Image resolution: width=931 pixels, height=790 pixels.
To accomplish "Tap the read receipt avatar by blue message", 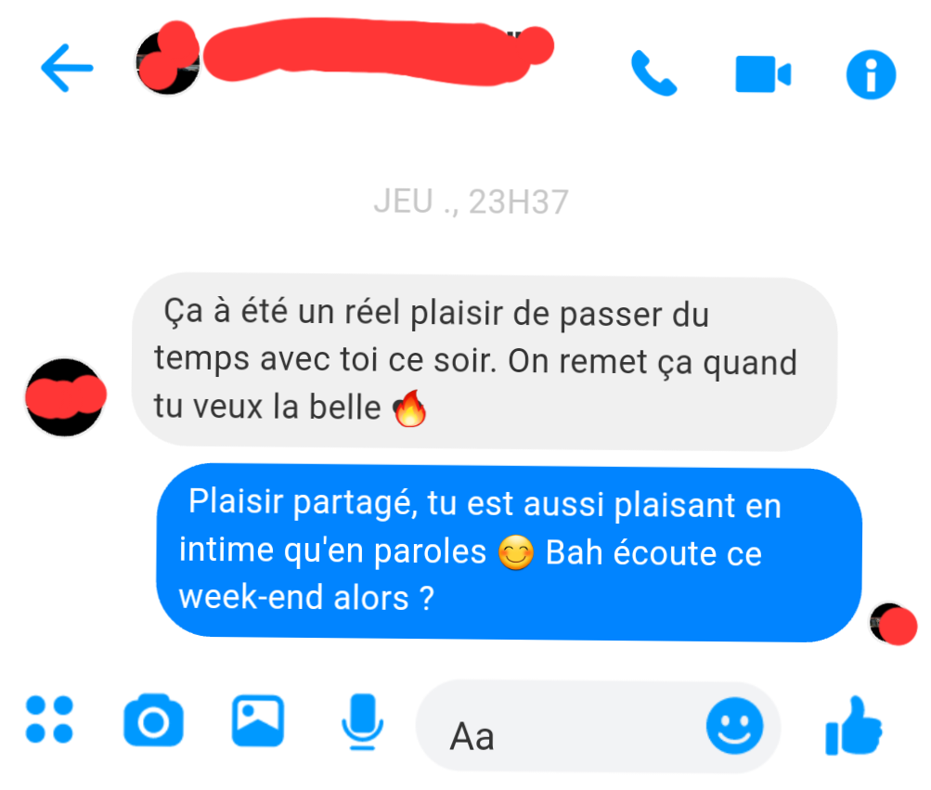I will click(893, 624).
